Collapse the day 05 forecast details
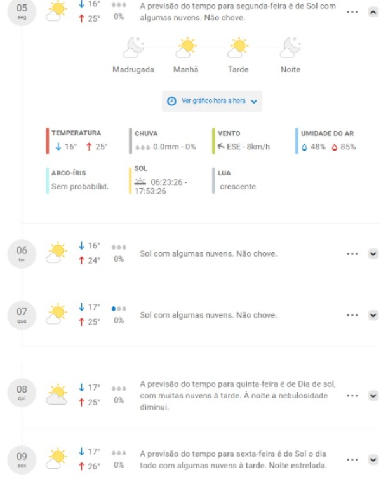388x479 pixels. [373, 12]
